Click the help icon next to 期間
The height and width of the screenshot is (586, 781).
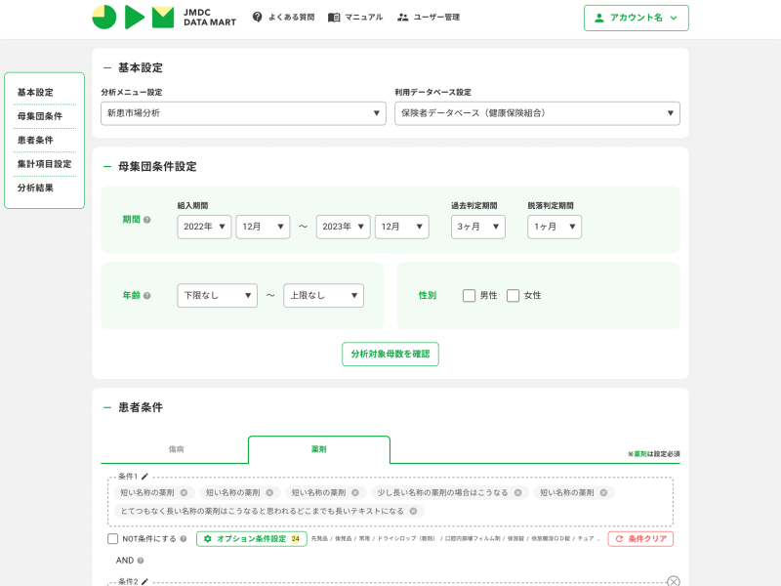147,220
